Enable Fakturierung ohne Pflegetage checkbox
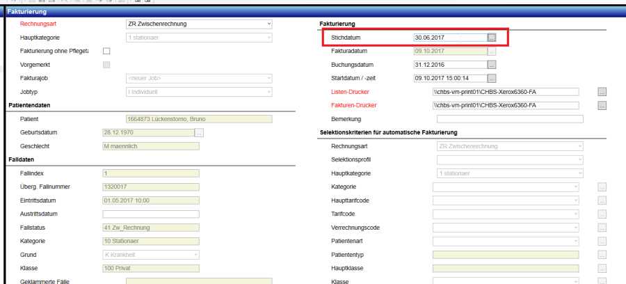626x284 pixels. pos(106,52)
